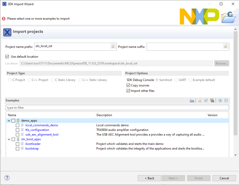Click the eraser icon in the Examples toolbar
The width and height of the screenshot is (239, 185).
pos(200,101)
